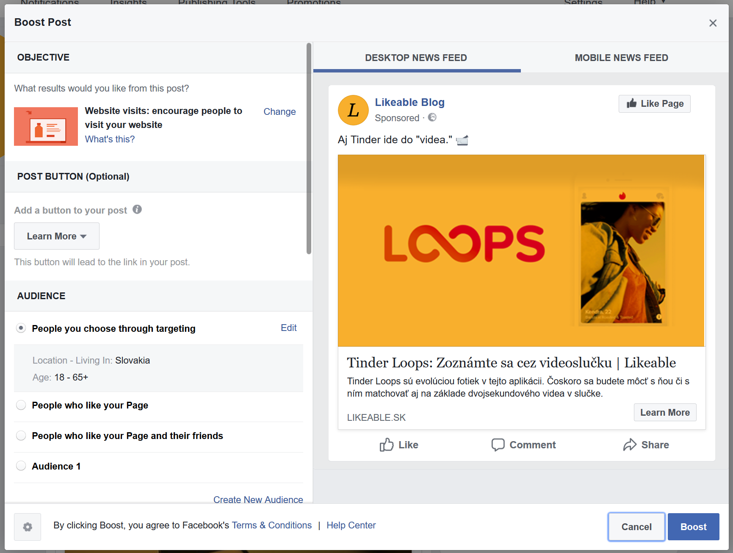Screen dimensions: 733x553
Task: Select People who like your Page
Action: (x=21, y=405)
